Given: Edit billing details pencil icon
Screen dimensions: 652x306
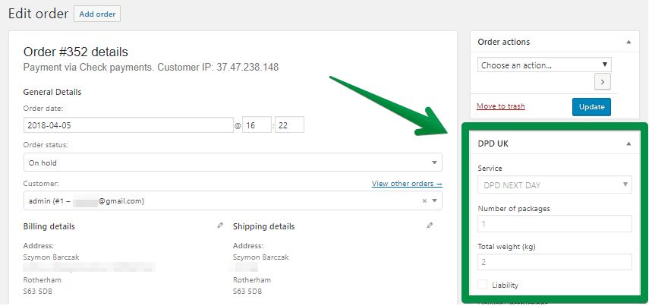Looking at the screenshot, I should pos(220,226).
